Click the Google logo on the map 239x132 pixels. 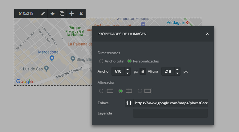24,82
